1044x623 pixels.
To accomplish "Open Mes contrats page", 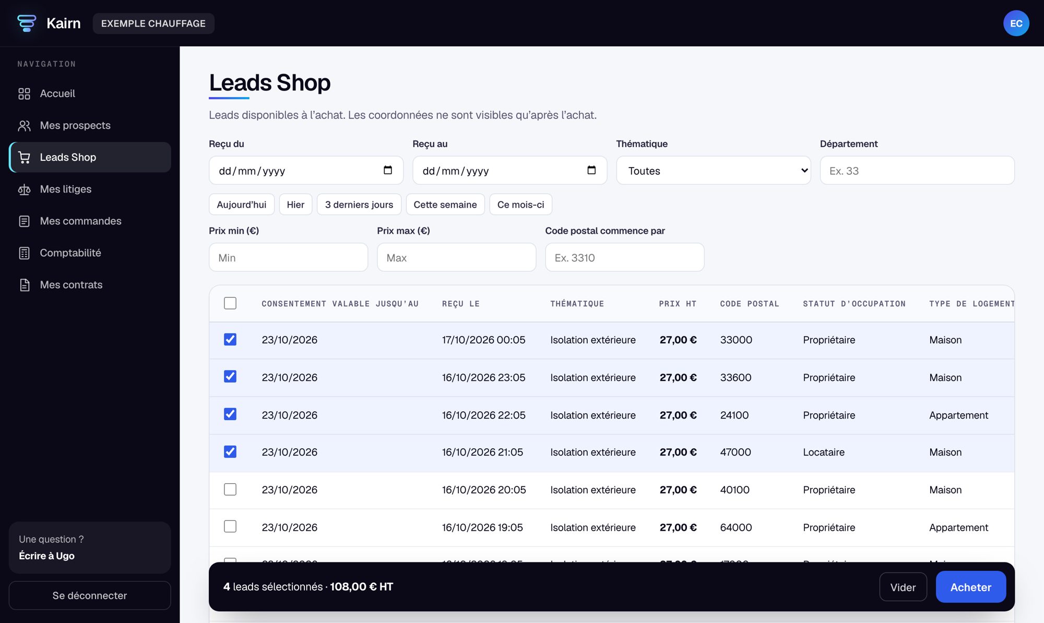I will pyautogui.click(x=90, y=284).
